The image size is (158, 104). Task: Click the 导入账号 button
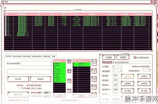18,79
